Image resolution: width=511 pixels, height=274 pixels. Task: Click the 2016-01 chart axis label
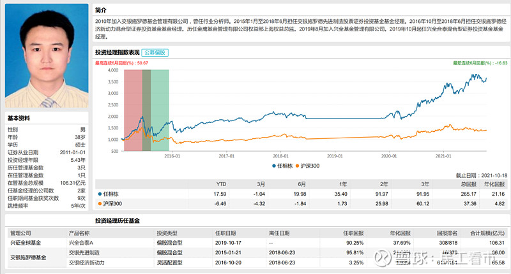(x=172, y=156)
